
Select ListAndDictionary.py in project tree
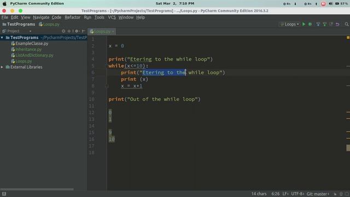tap(34, 55)
